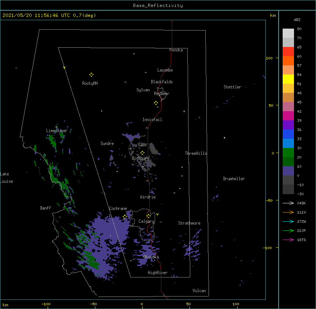316x309 pixels.
Task: Click the timestamp 2021/05/20 11:56:46 UTC
Action: [x=36, y=15]
